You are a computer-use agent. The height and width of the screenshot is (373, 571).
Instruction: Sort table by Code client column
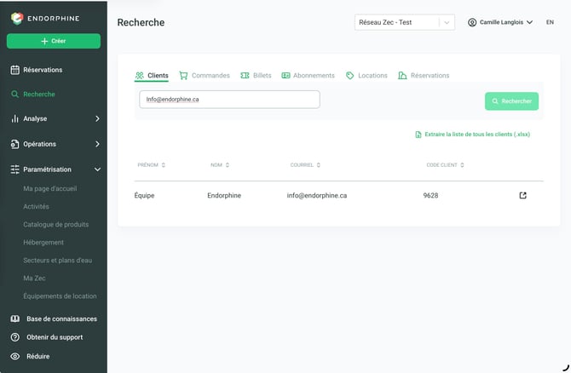[445, 165]
